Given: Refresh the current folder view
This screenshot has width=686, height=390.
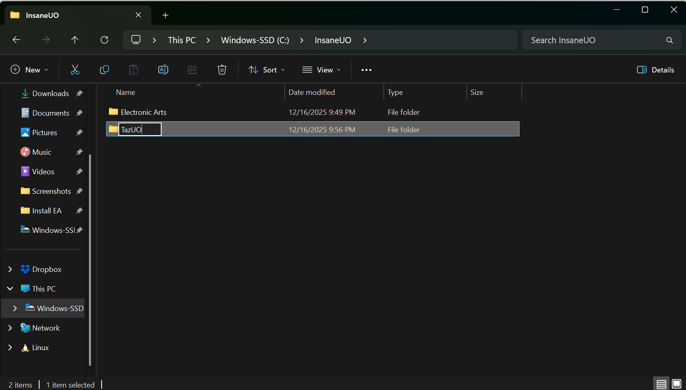Looking at the screenshot, I should point(104,40).
